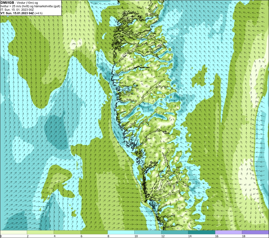Click the 'IT: Sun. 15. 01. 2023 00Z' line
The image size is (269, 238).
tap(17, 10)
